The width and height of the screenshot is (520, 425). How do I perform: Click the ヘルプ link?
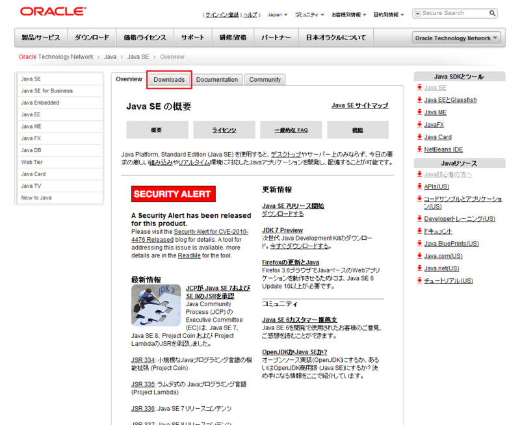[250, 15]
